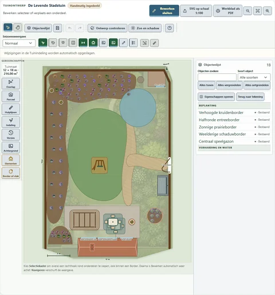The width and height of the screenshot is (275, 295).
Task: Toggle the label tag display button
Action: point(53,43)
